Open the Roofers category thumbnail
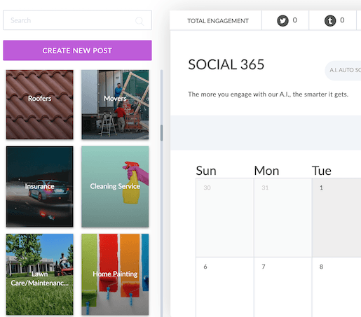 pos(40,104)
